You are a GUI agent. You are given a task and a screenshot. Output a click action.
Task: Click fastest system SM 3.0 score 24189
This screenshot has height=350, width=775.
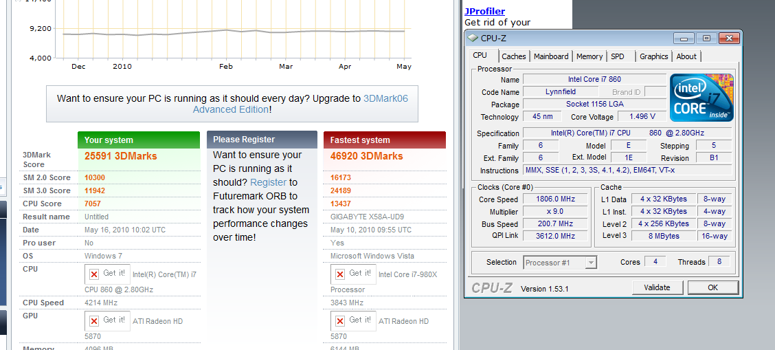click(340, 190)
